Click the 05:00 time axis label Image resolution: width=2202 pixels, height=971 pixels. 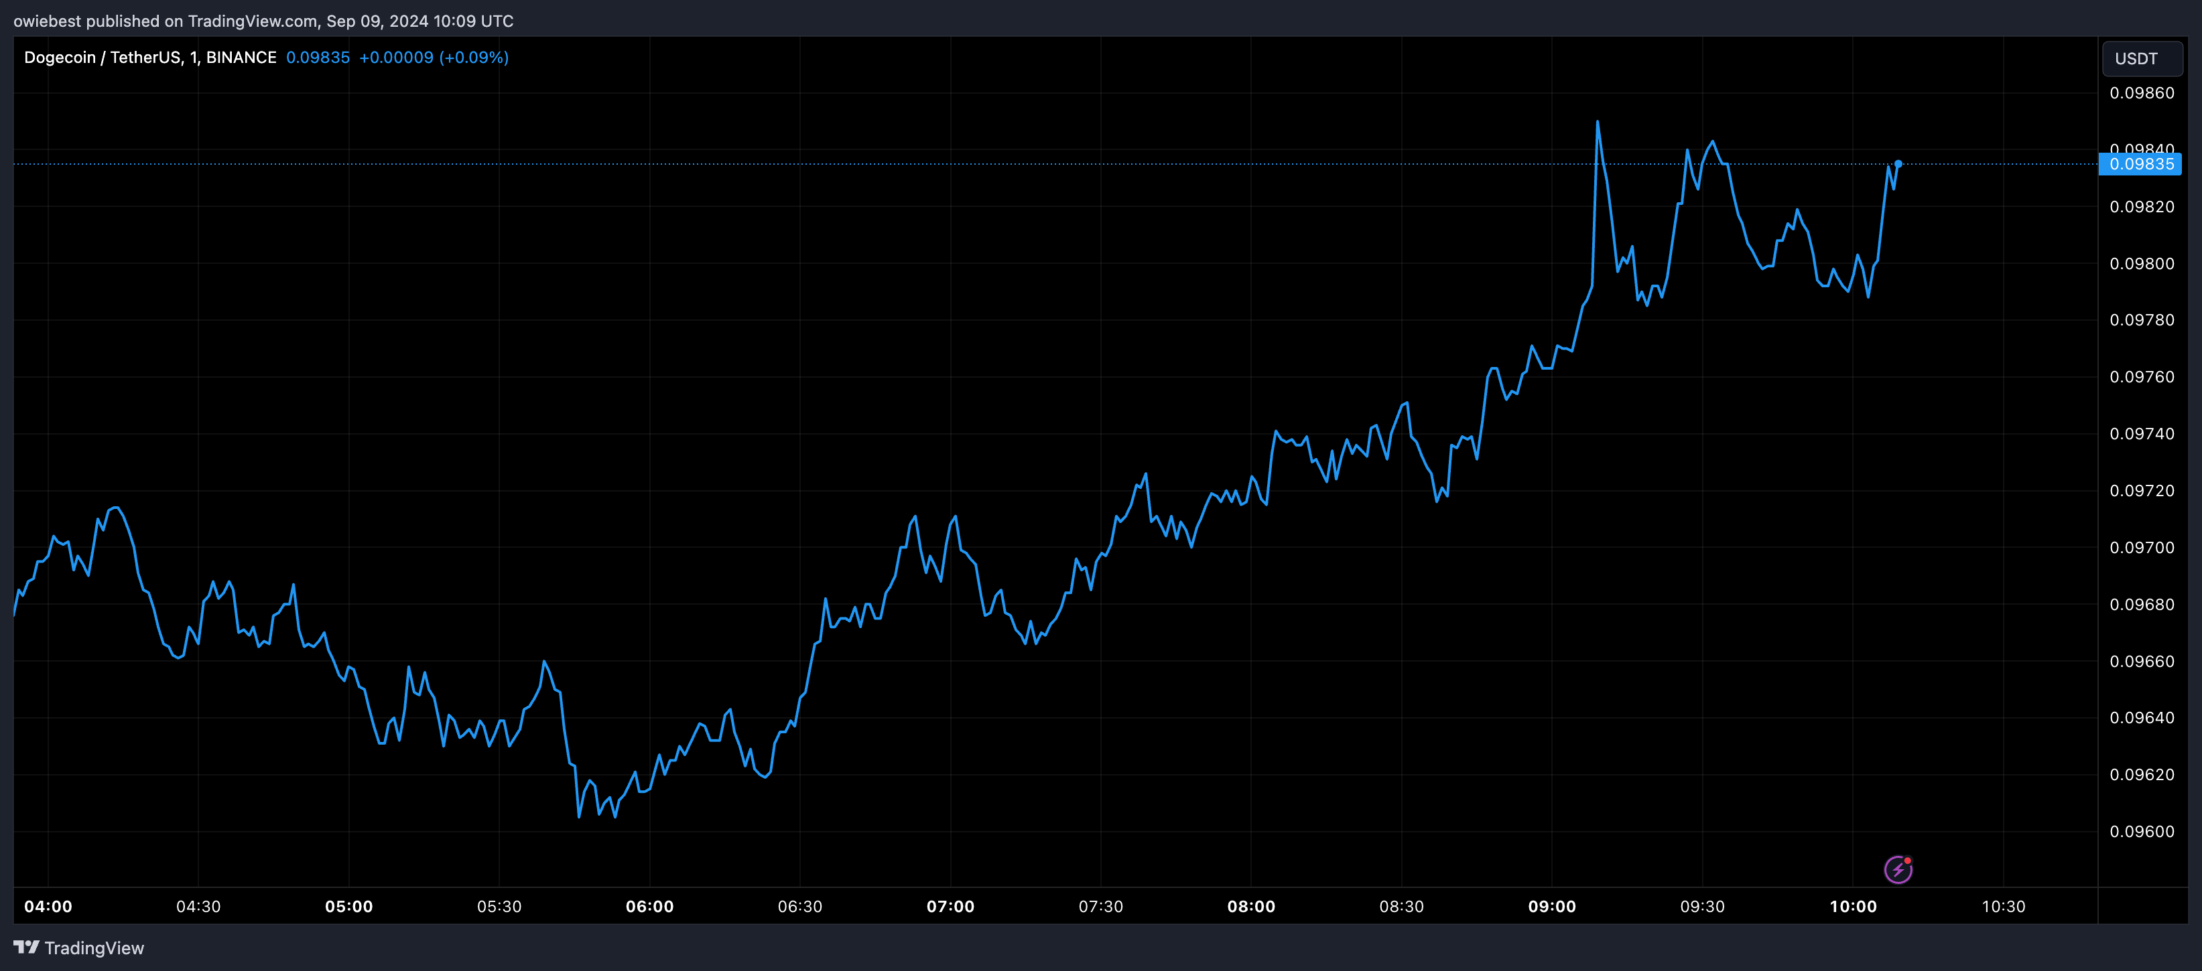click(348, 906)
